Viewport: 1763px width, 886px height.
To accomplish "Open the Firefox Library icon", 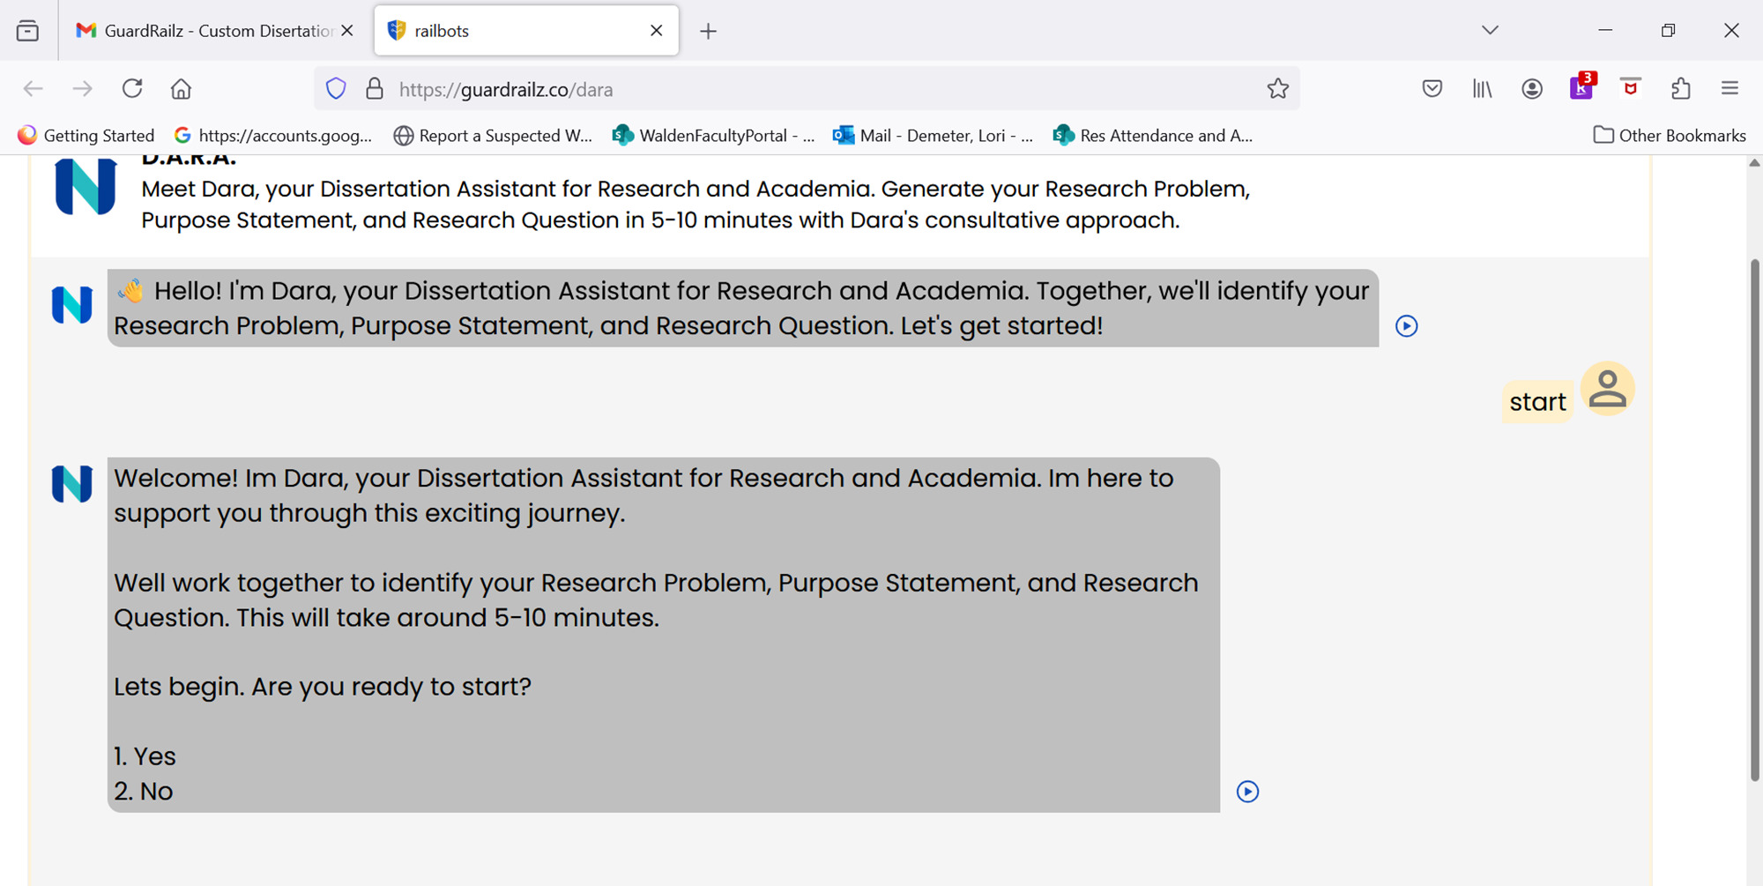I will [1482, 88].
